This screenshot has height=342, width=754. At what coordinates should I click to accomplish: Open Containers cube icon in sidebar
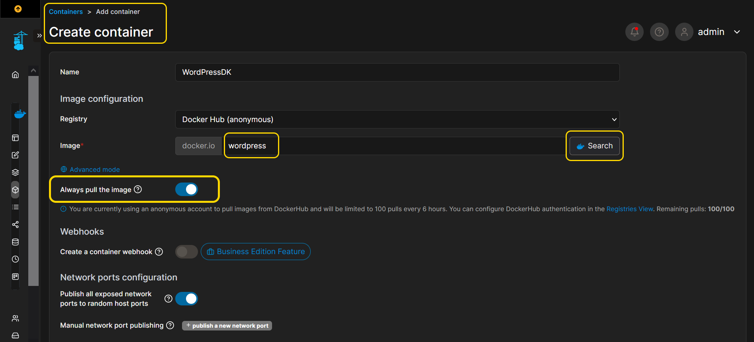coord(15,190)
